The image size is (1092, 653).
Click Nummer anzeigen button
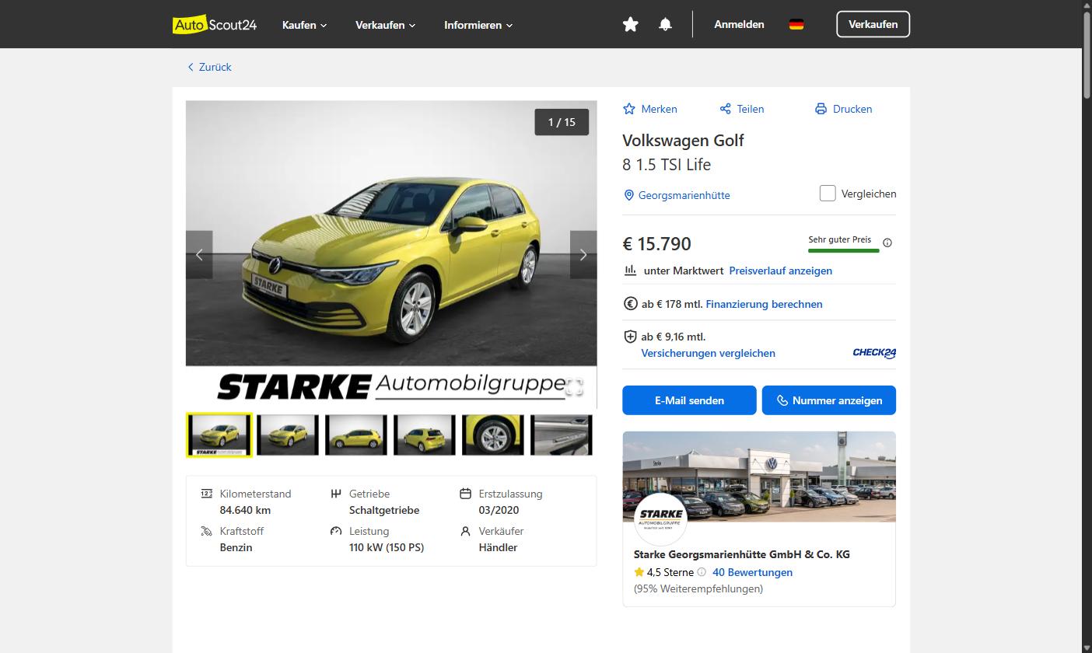[x=829, y=400]
